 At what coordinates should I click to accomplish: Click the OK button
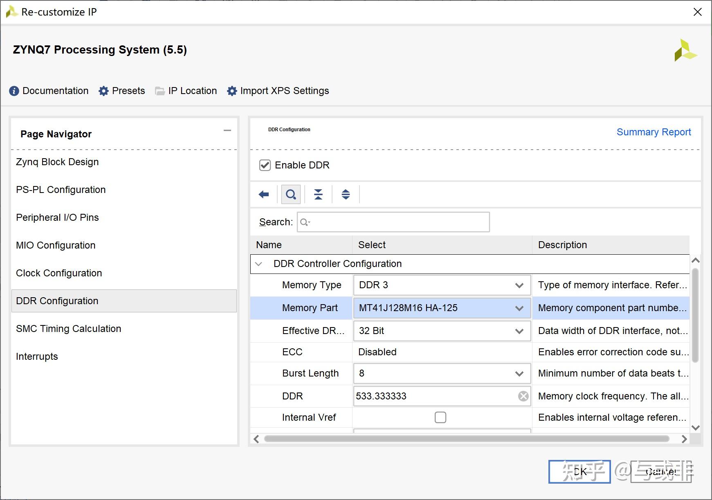pyautogui.click(x=579, y=472)
